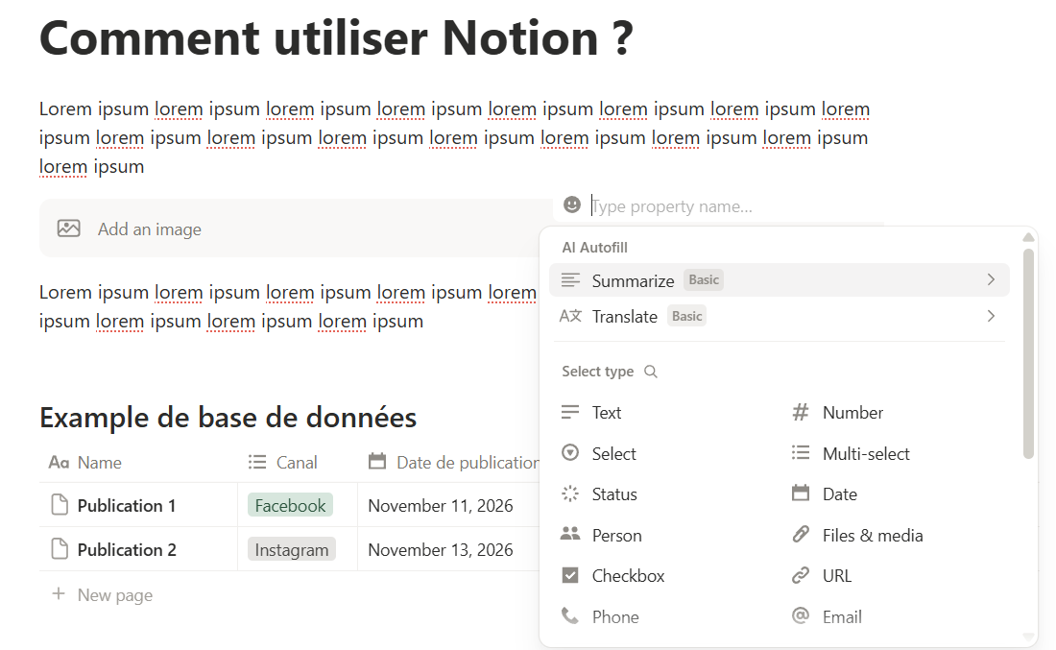Viewport: 1056px width, 650px height.
Task: Click the Number hash icon
Action: pos(801,412)
